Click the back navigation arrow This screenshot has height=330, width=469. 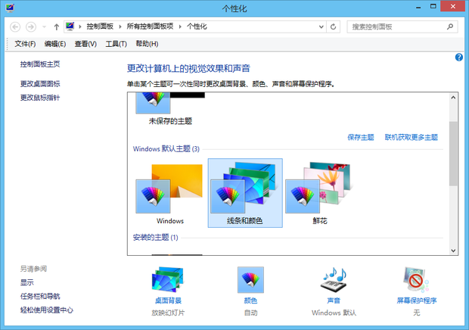point(16,26)
